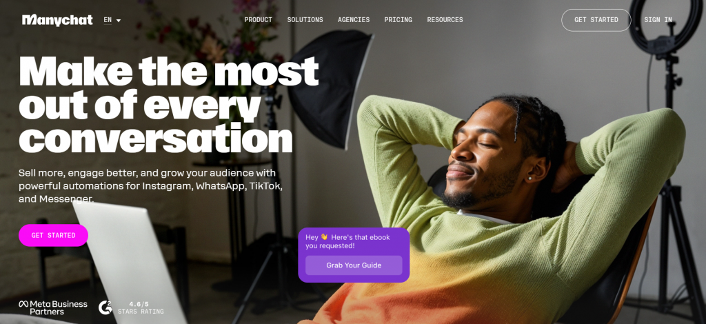Click the Manychat logo
This screenshot has width=706, height=324.
[57, 20]
